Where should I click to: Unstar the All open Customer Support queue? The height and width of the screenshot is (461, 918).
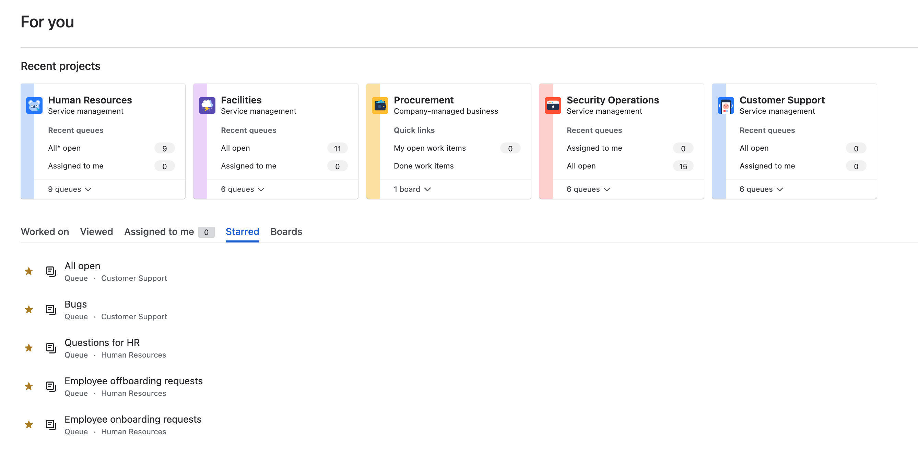coord(29,271)
